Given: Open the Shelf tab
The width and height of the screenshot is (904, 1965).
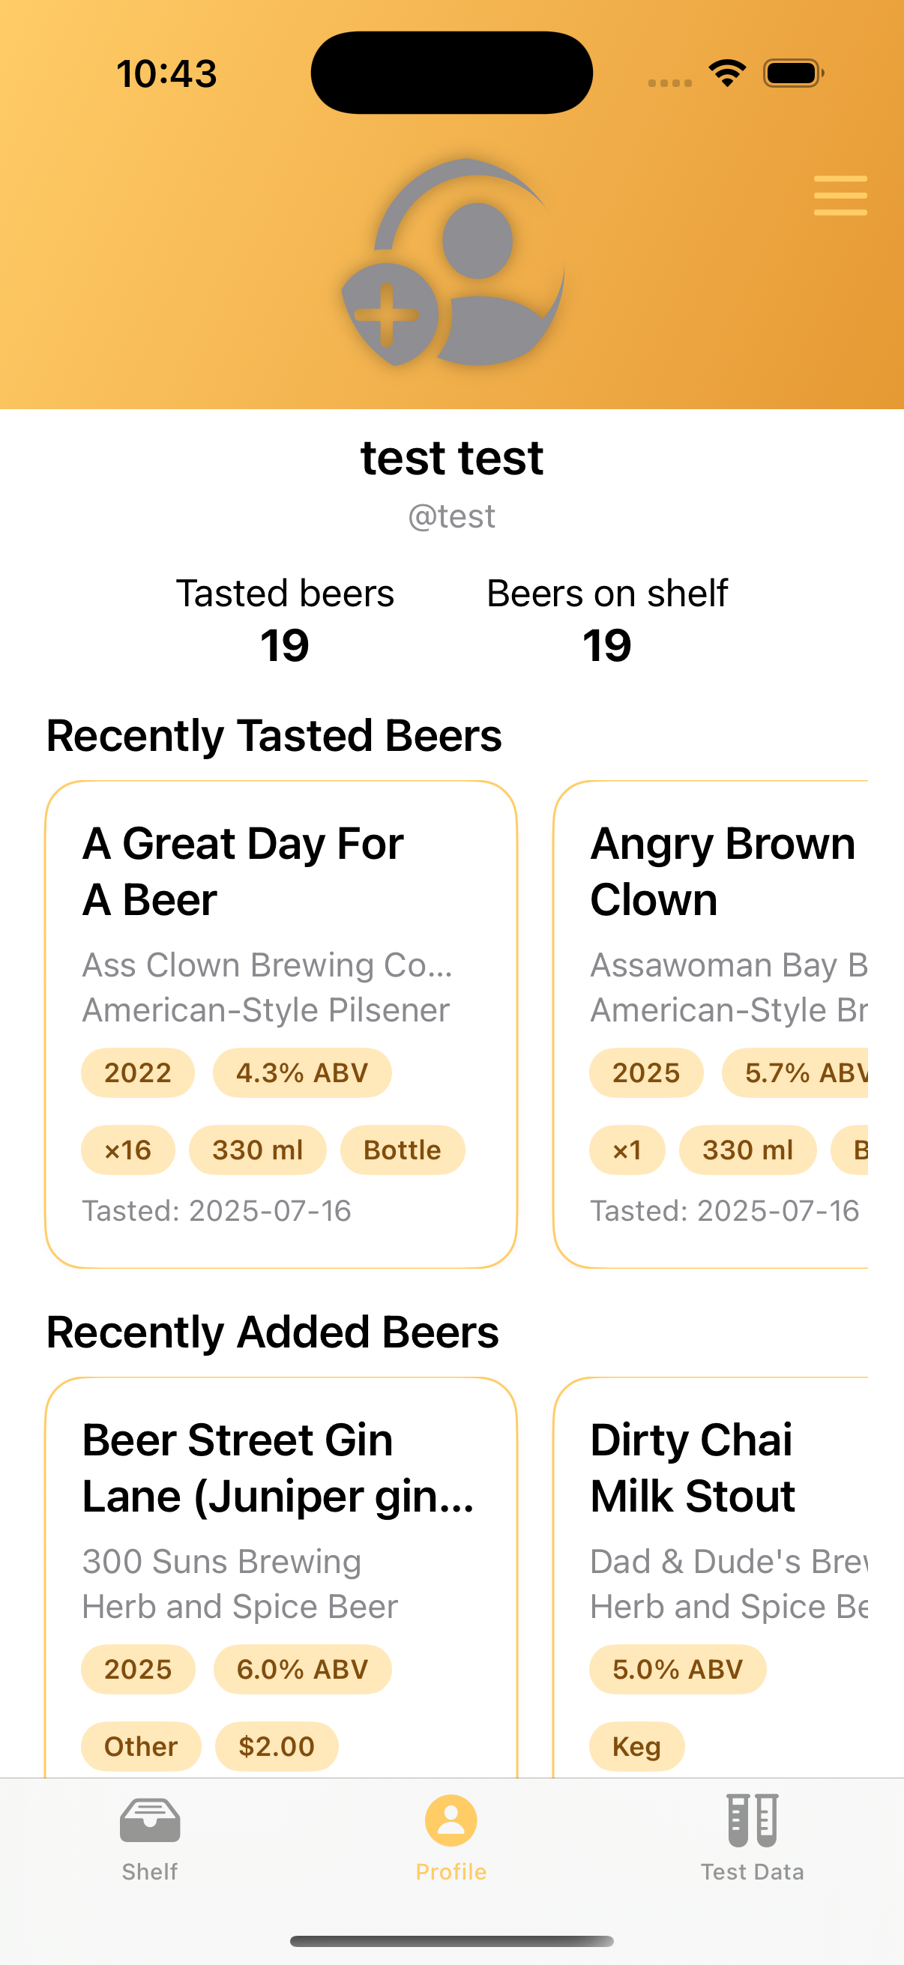Looking at the screenshot, I should pos(149,1837).
